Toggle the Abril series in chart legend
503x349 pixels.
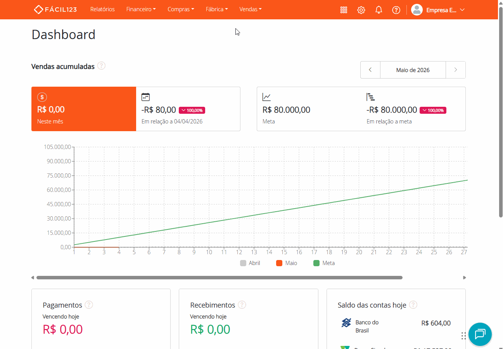pyautogui.click(x=250, y=263)
